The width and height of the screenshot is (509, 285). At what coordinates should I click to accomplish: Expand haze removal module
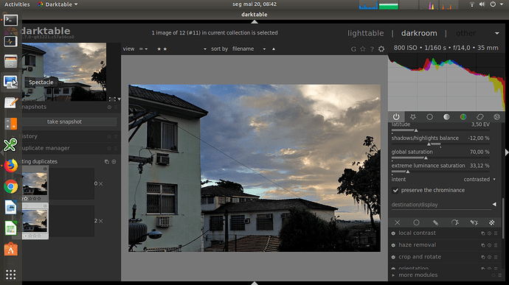tap(417, 245)
